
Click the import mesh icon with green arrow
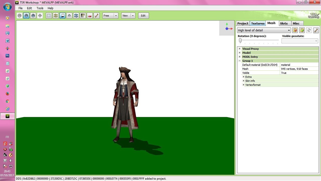click(x=302, y=30)
